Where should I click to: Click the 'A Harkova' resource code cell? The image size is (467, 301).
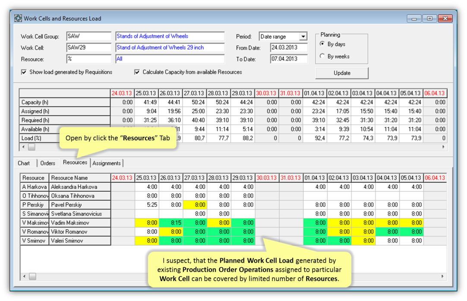pos(35,187)
